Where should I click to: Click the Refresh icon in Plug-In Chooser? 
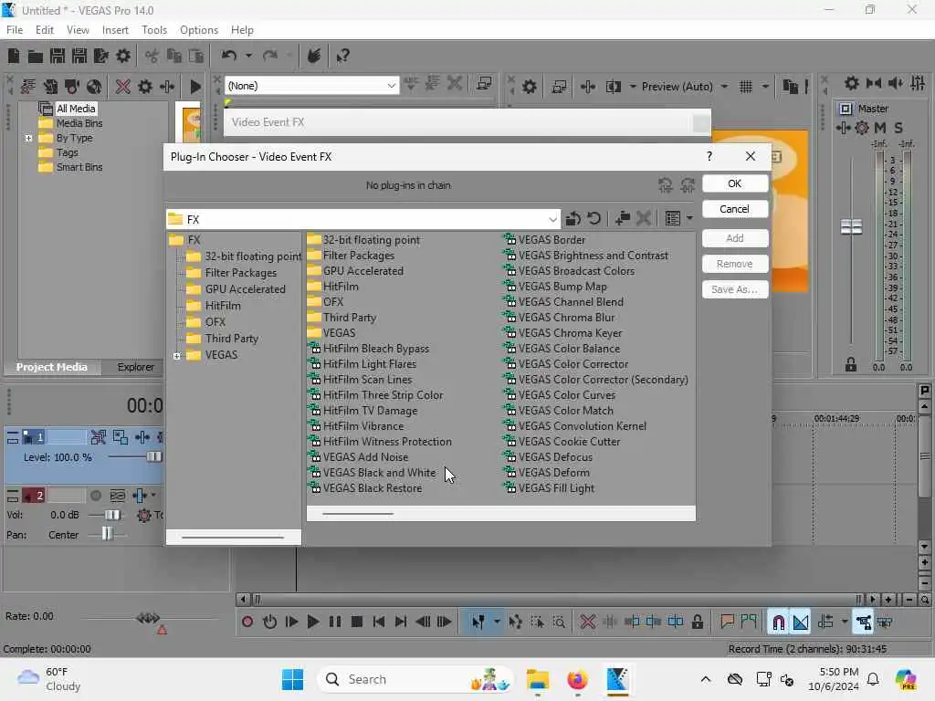(594, 219)
